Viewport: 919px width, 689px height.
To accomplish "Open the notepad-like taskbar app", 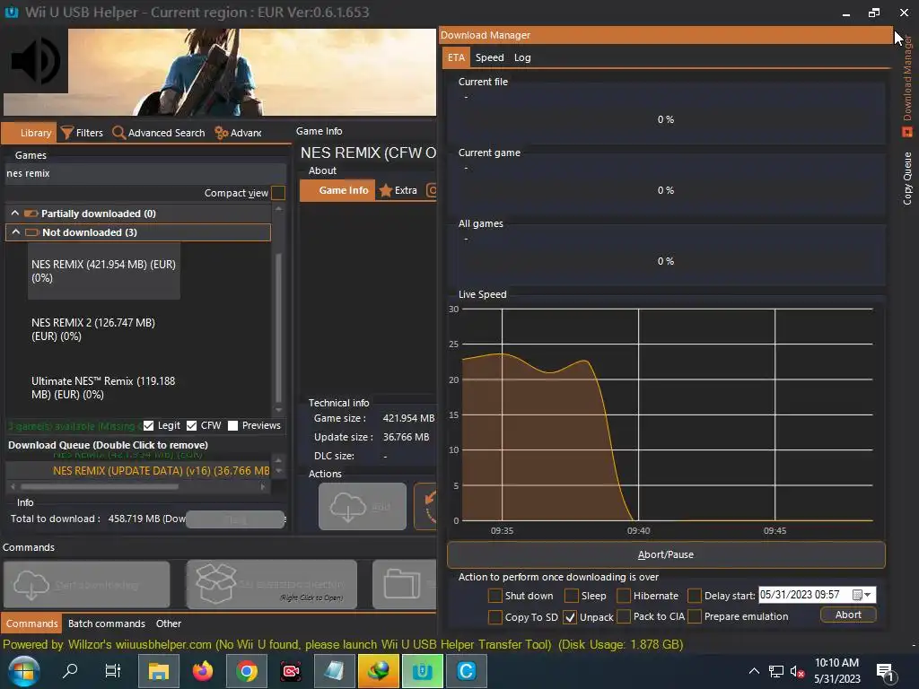I will tap(335, 671).
